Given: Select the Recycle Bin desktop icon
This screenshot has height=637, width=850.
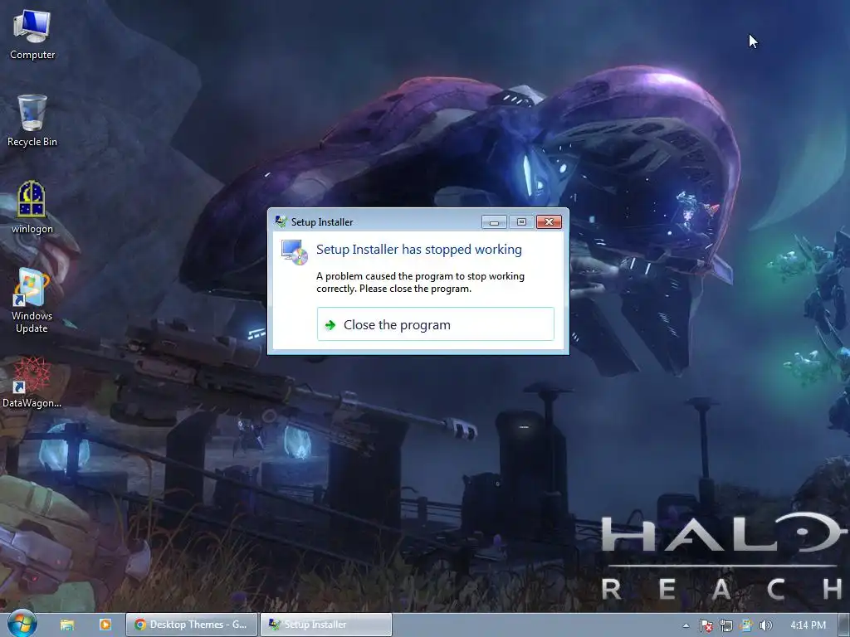Looking at the screenshot, I should click(x=32, y=121).
